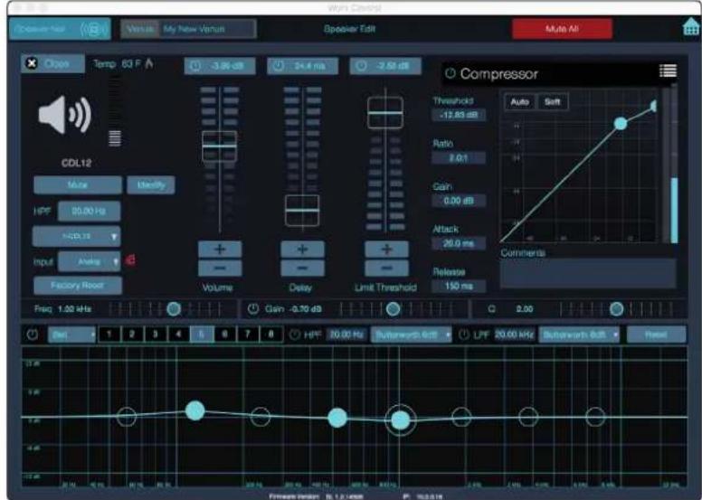Click the Limit Threshold fader handle

385,113
